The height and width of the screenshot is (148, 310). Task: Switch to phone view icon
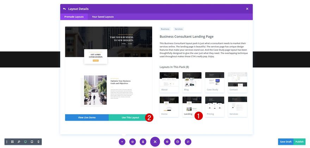click(38, 142)
